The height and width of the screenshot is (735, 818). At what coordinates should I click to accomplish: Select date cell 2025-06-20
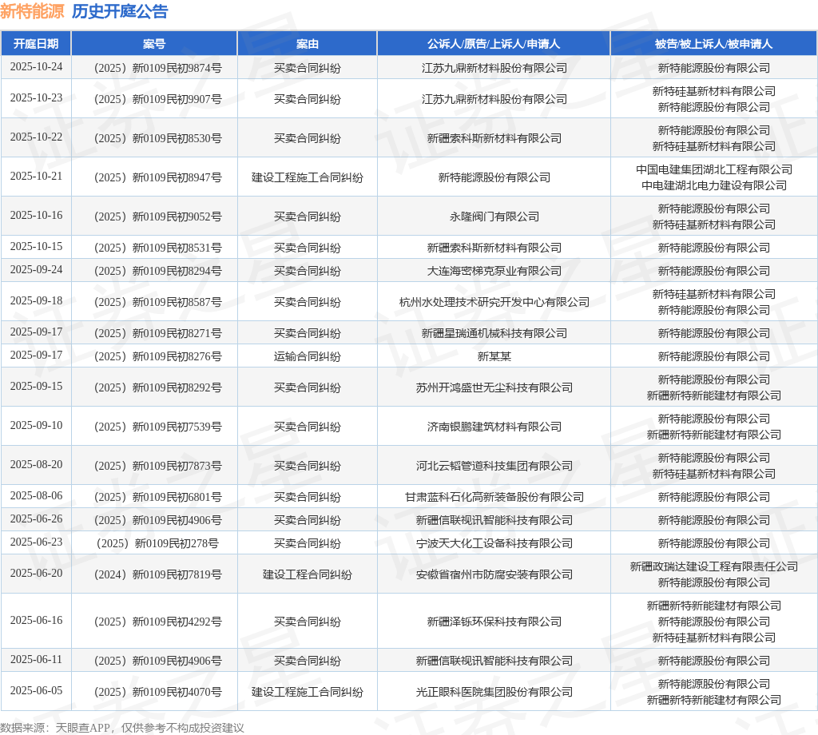point(36,574)
